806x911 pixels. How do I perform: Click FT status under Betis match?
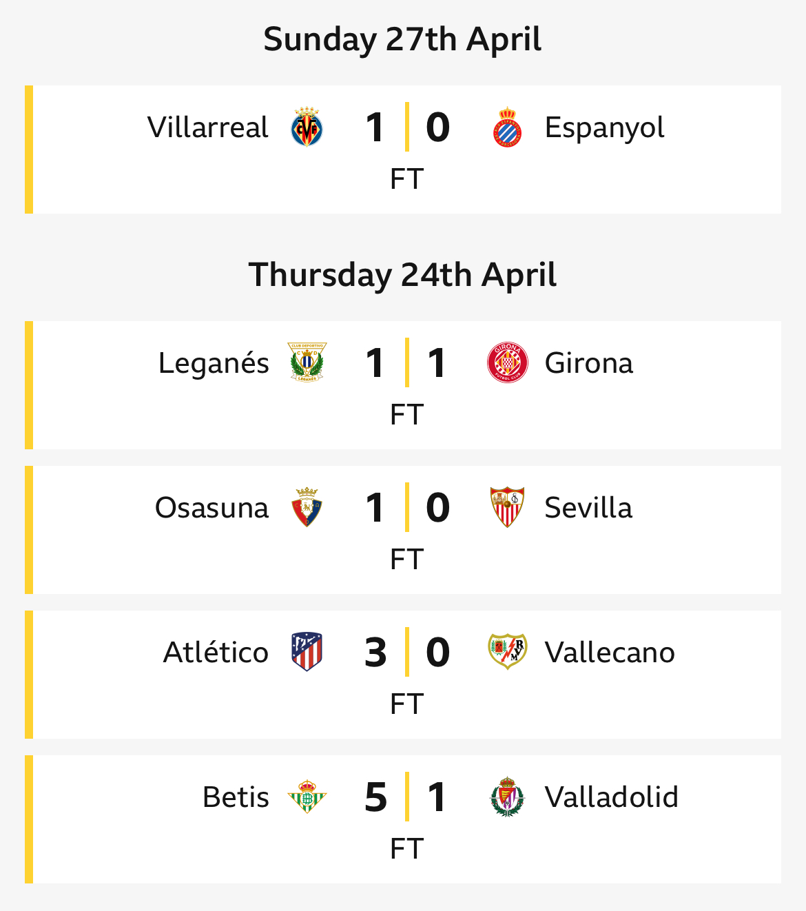406,849
